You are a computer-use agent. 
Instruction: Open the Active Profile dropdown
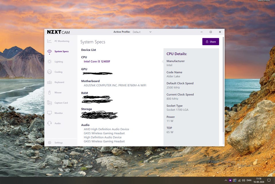[x=142, y=32]
